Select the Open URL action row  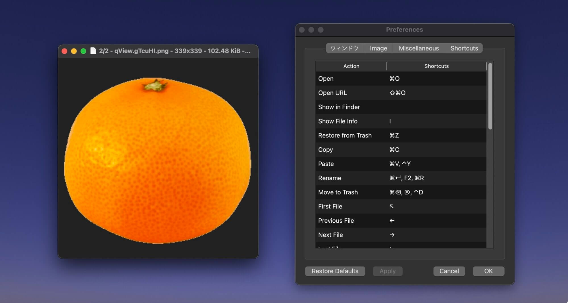[401, 93]
